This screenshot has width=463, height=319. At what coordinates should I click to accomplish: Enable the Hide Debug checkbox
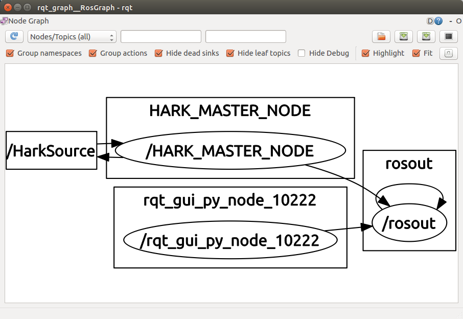[302, 53]
